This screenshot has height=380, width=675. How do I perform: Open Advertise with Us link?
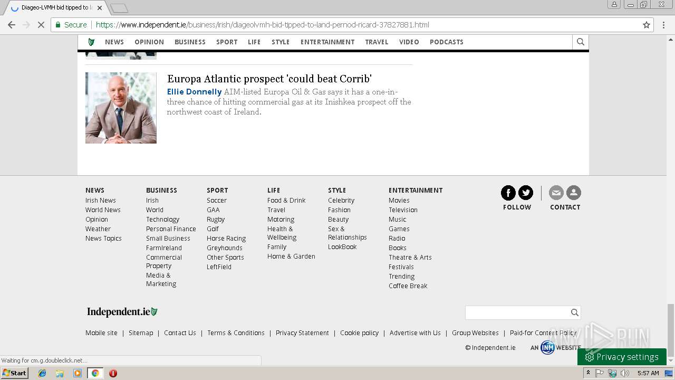tap(415, 333)
